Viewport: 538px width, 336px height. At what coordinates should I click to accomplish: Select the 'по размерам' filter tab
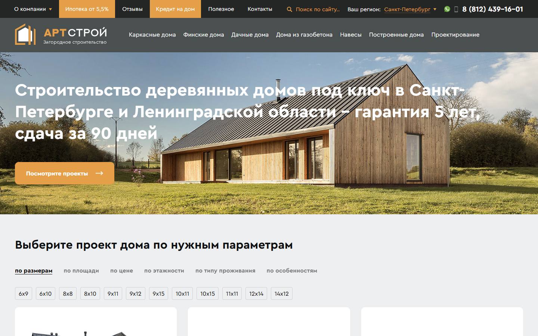(x=34, y=271)
